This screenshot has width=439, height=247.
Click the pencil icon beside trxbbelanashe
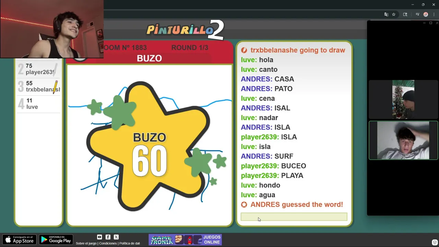pos(56,87)
